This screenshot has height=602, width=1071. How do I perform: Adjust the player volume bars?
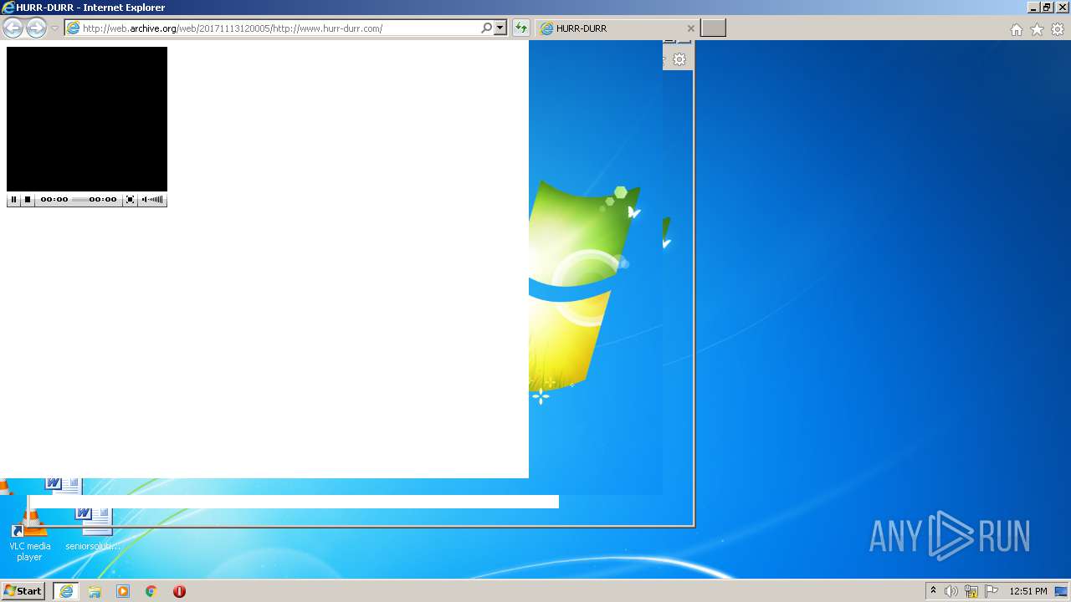tap(152, 200)
